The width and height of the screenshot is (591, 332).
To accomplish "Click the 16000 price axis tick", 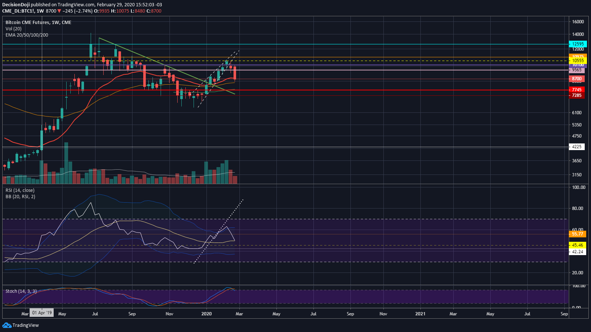I will coord(578,22).
